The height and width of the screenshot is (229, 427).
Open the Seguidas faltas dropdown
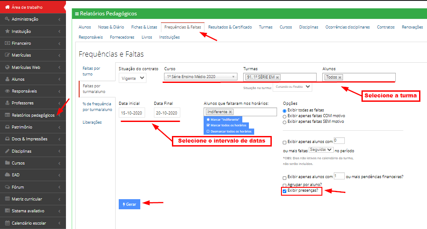321,150
